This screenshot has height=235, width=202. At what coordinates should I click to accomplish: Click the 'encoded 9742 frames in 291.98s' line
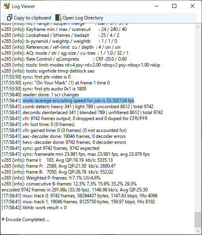75,190
